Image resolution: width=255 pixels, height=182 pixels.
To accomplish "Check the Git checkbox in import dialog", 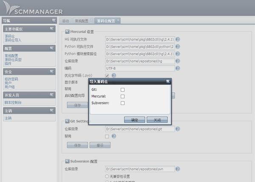I will click(122, 90).
